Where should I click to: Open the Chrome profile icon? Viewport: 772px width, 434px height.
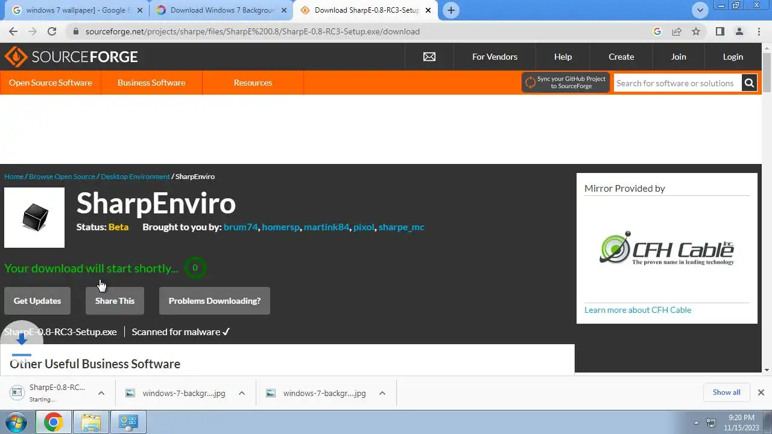pyautogui.click(x=739, y=31)
